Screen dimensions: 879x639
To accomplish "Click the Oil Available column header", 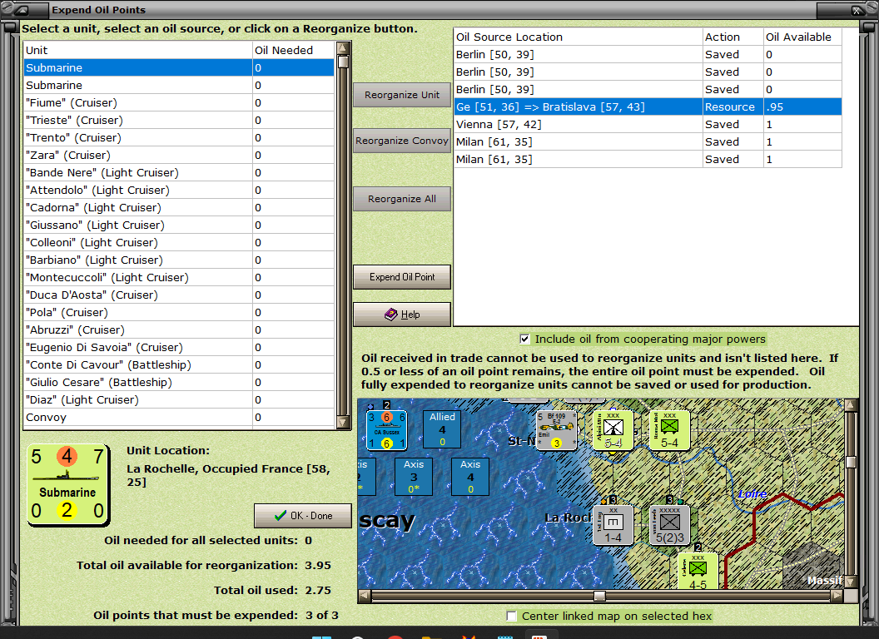I will point(802,37).
